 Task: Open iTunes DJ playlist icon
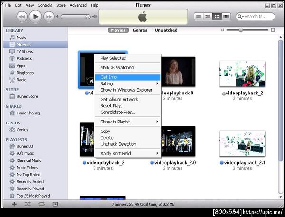coord(12,146)
